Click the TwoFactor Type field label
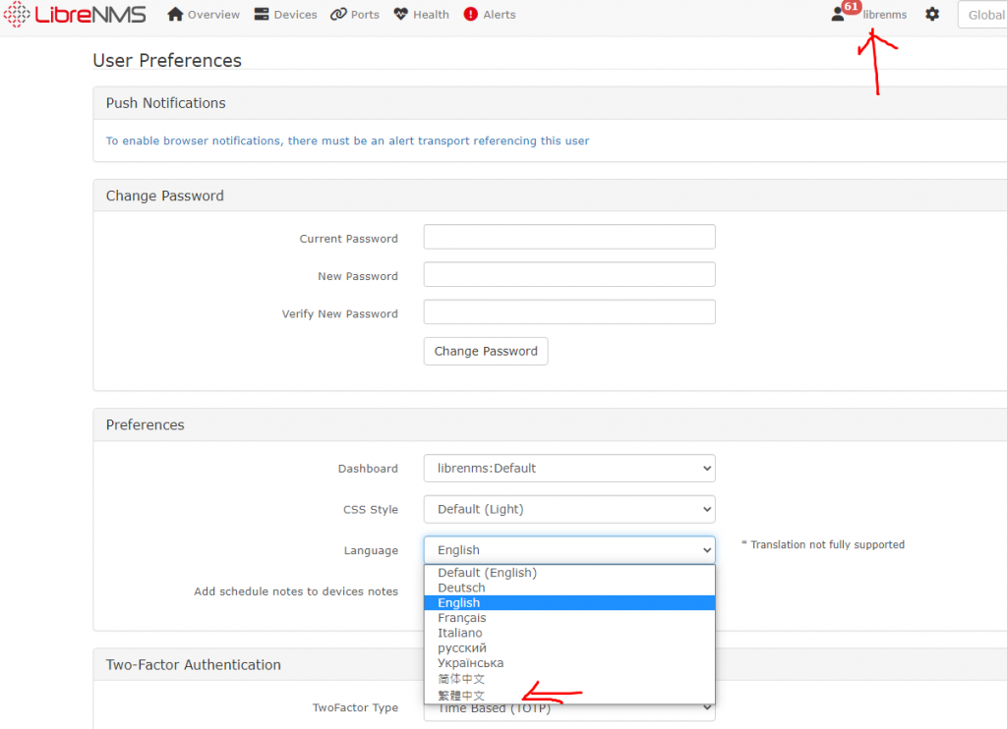 [x=355, y=707]
